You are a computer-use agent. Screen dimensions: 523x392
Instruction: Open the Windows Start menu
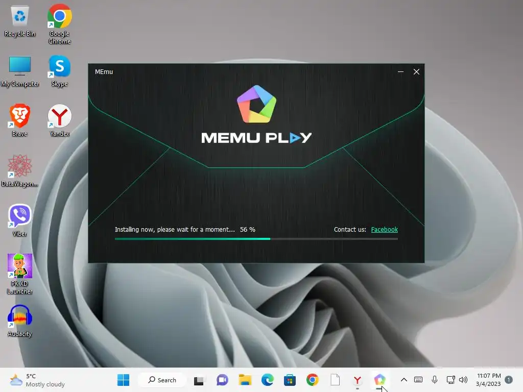click(124, 380)
